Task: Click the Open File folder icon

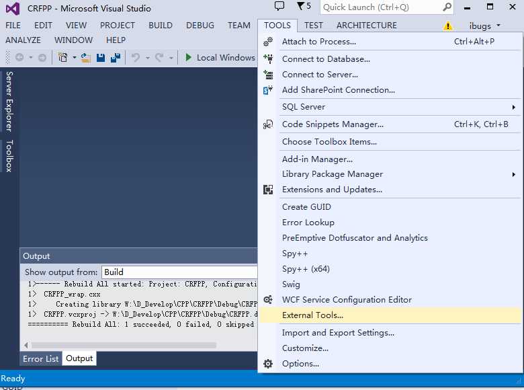Action: point(86,58)
